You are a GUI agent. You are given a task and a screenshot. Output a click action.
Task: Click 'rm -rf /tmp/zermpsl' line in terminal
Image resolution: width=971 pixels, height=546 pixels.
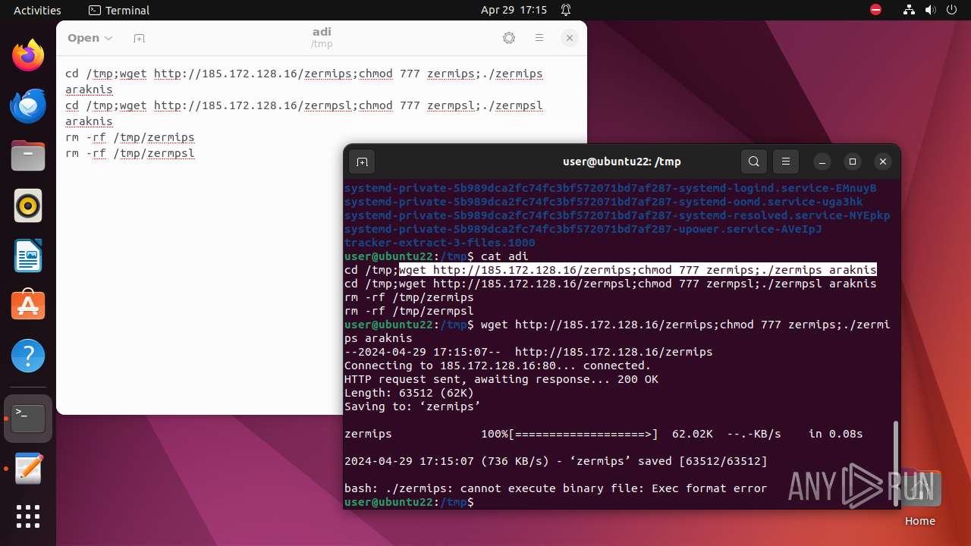click(409, 311)
